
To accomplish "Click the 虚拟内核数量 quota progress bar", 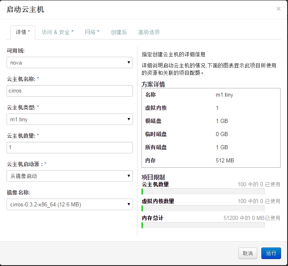I will coord(203,208).
